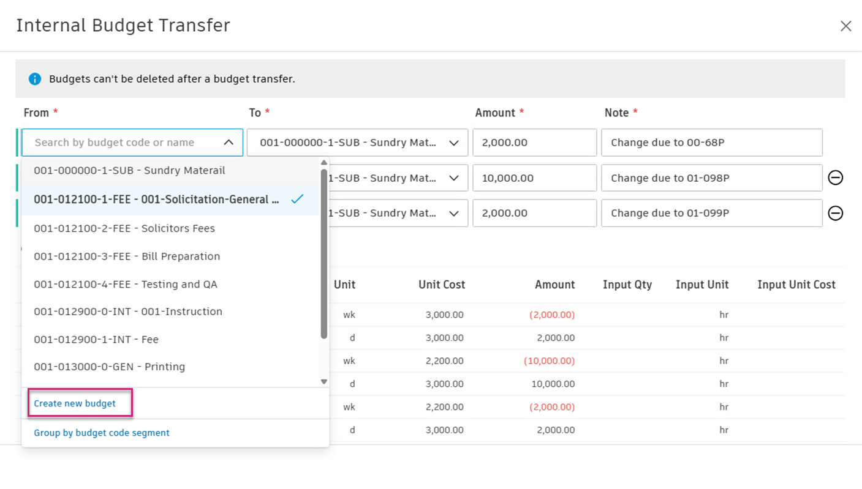Pick 001-012900-0-INT 001-Instruction option
Viewport: 862px width, 489px height.
(170, 312)
